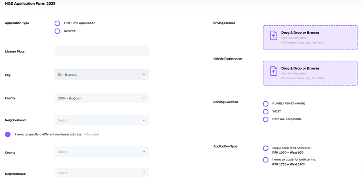
Task: Choose WEST parking location
Action: click(x=265, y=112)
